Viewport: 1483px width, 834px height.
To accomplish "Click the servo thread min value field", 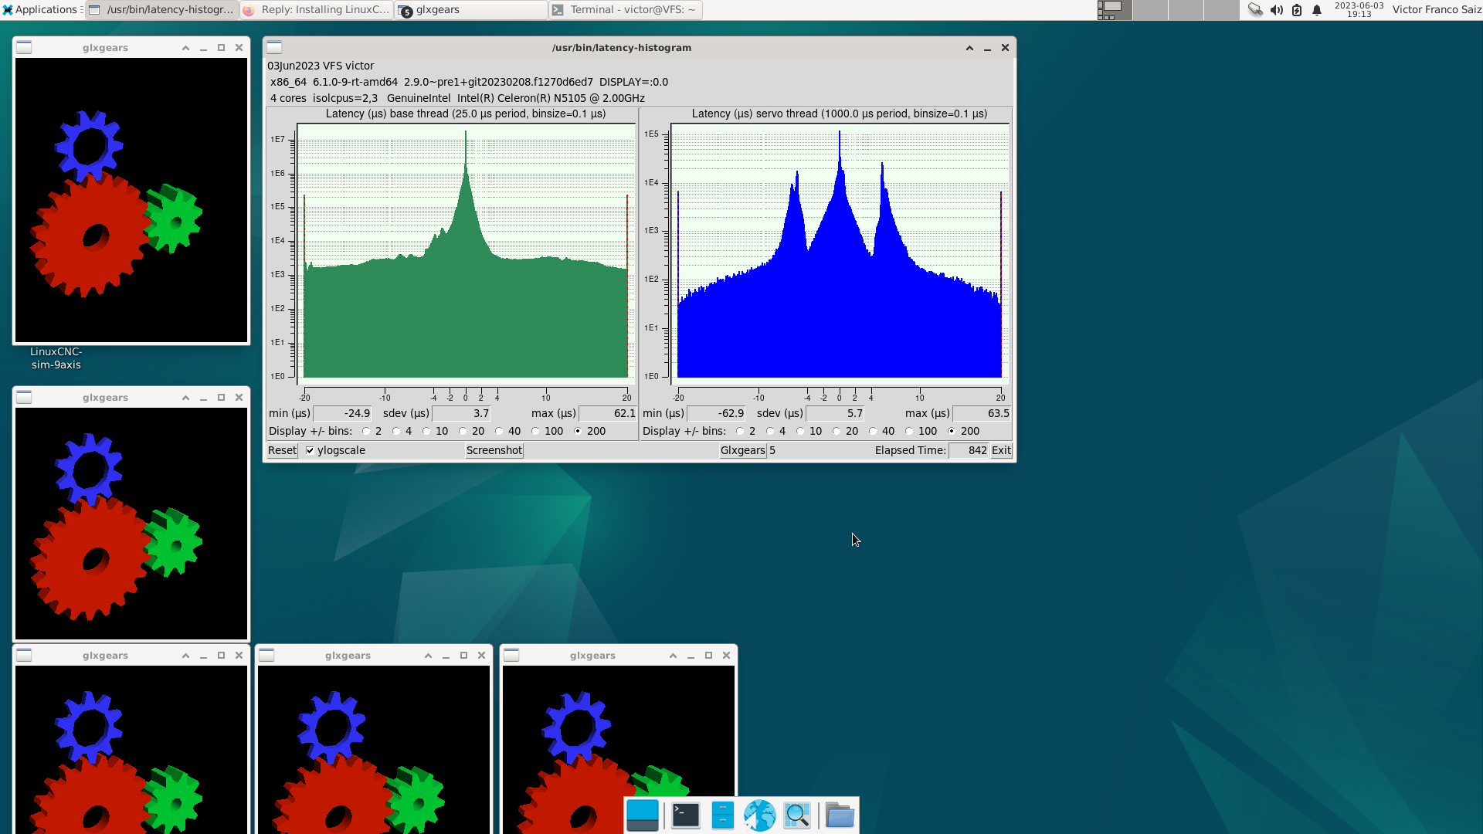I will click(x=716, y=413).
